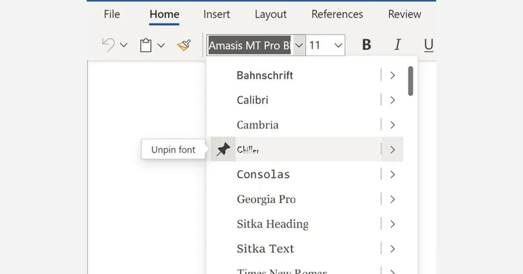Click the pin icon next to Chiller
This screenshot has width=523, height=274.
[x=222, y=149]
